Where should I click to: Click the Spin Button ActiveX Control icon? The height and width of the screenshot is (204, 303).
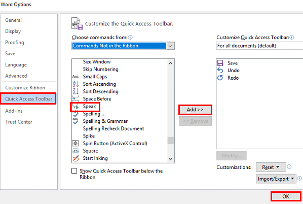[x=75, y=144]
